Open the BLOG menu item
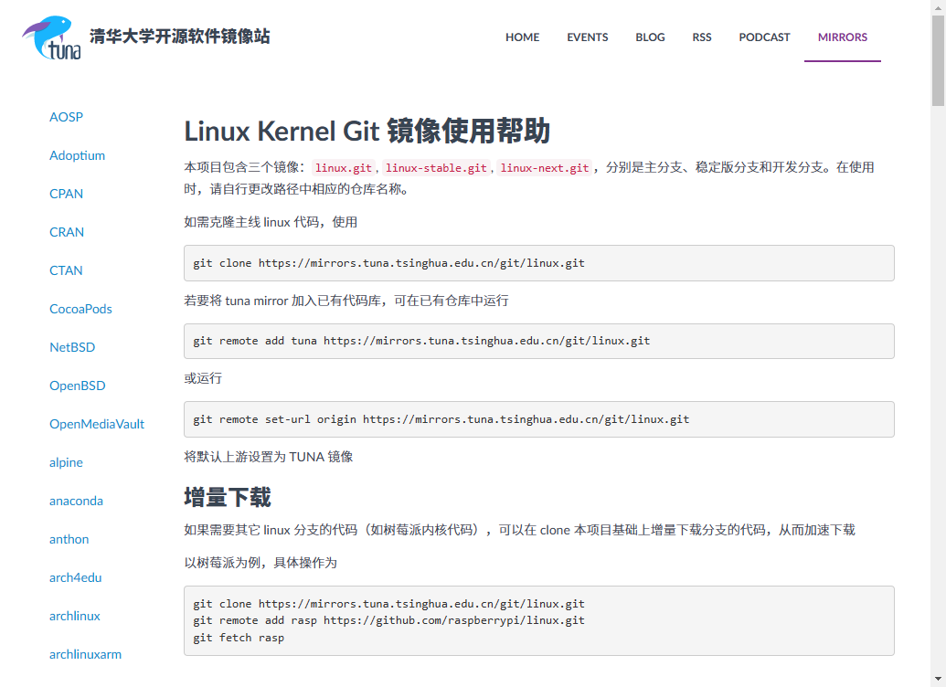The height and width of the screenshot is (687, 946). pos(650,37)
